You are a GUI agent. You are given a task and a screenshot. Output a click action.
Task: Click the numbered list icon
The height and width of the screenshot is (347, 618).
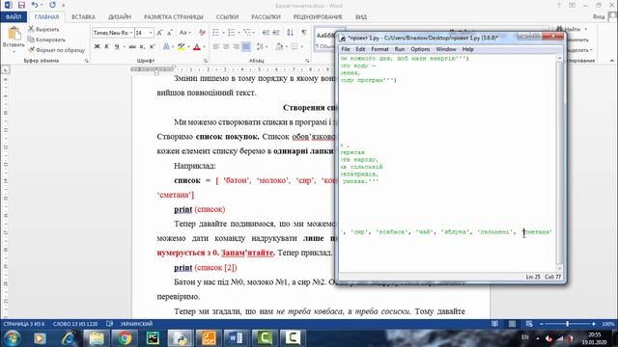[x=232, y=33]
